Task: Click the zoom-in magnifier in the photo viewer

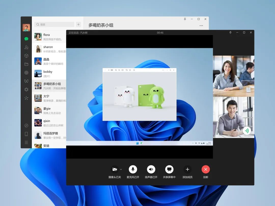Action: (116, 70)
